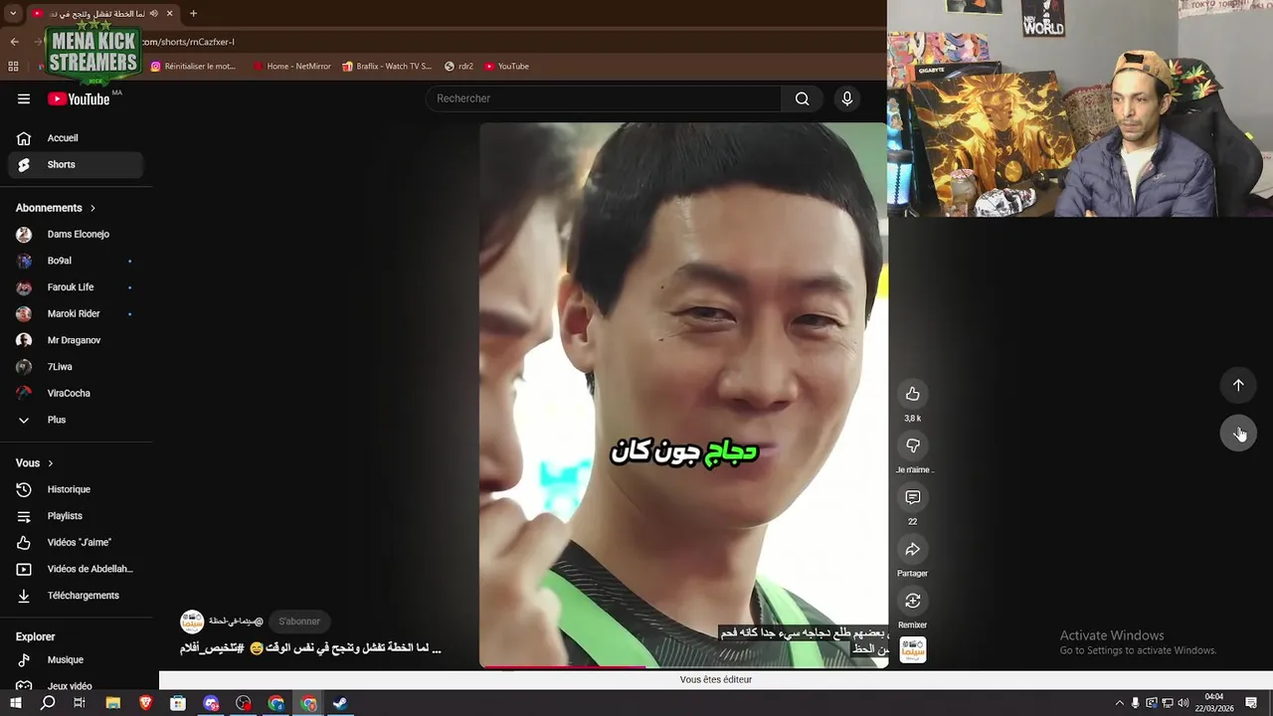Launch Brave browser from taskbar

pyautogui.click(x=146, y=703)
